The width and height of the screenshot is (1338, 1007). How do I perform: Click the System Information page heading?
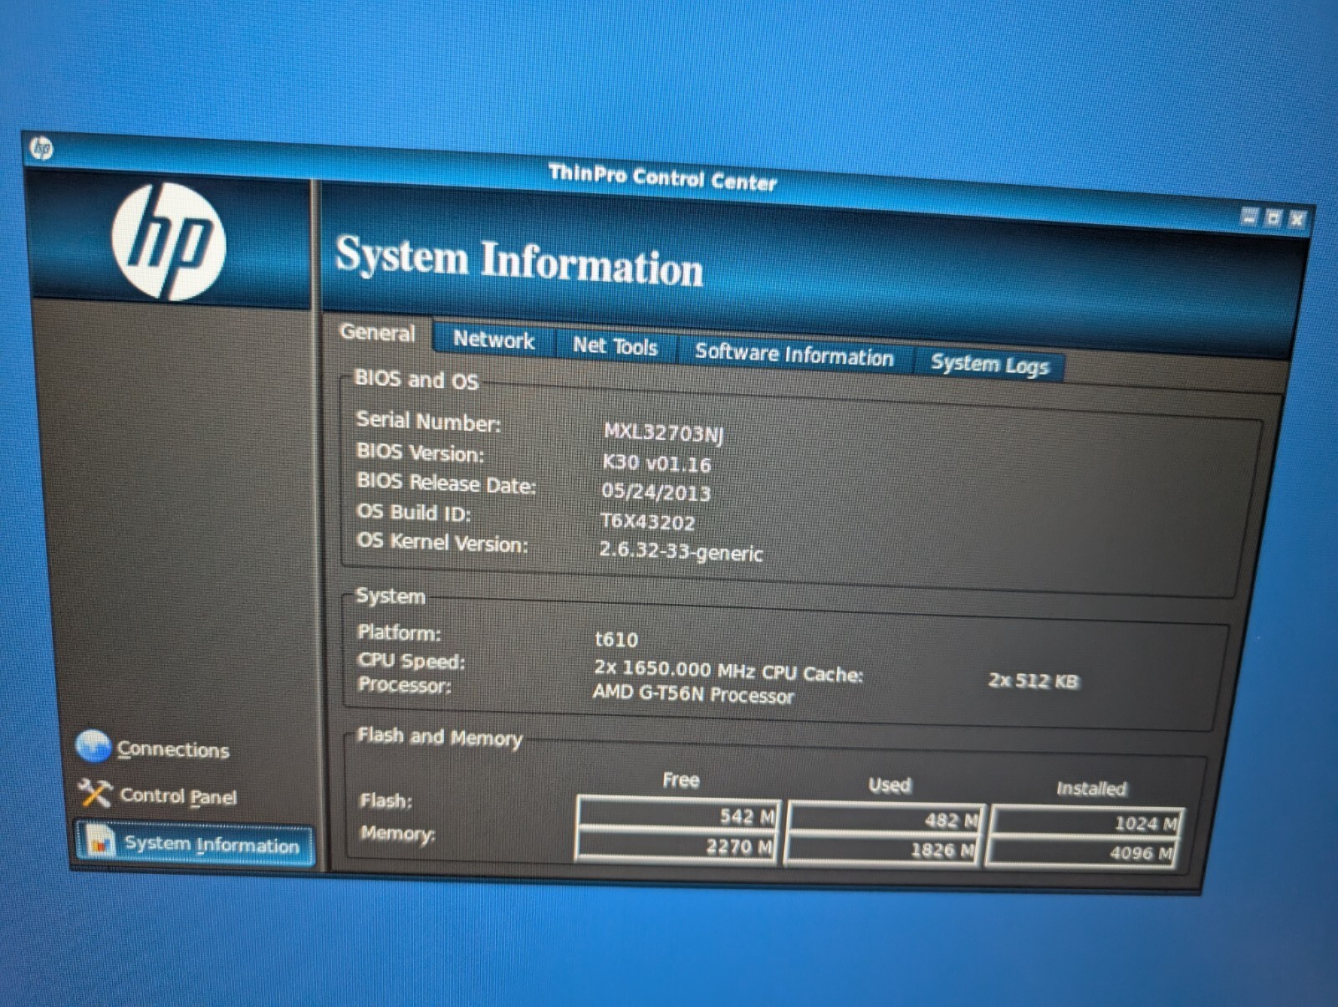tap(519, 262)
